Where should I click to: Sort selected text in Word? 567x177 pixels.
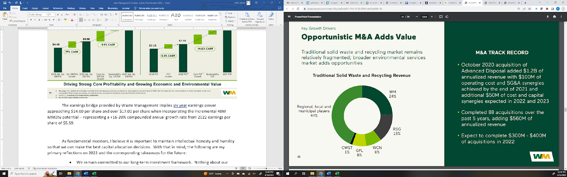tap(111, 15)
